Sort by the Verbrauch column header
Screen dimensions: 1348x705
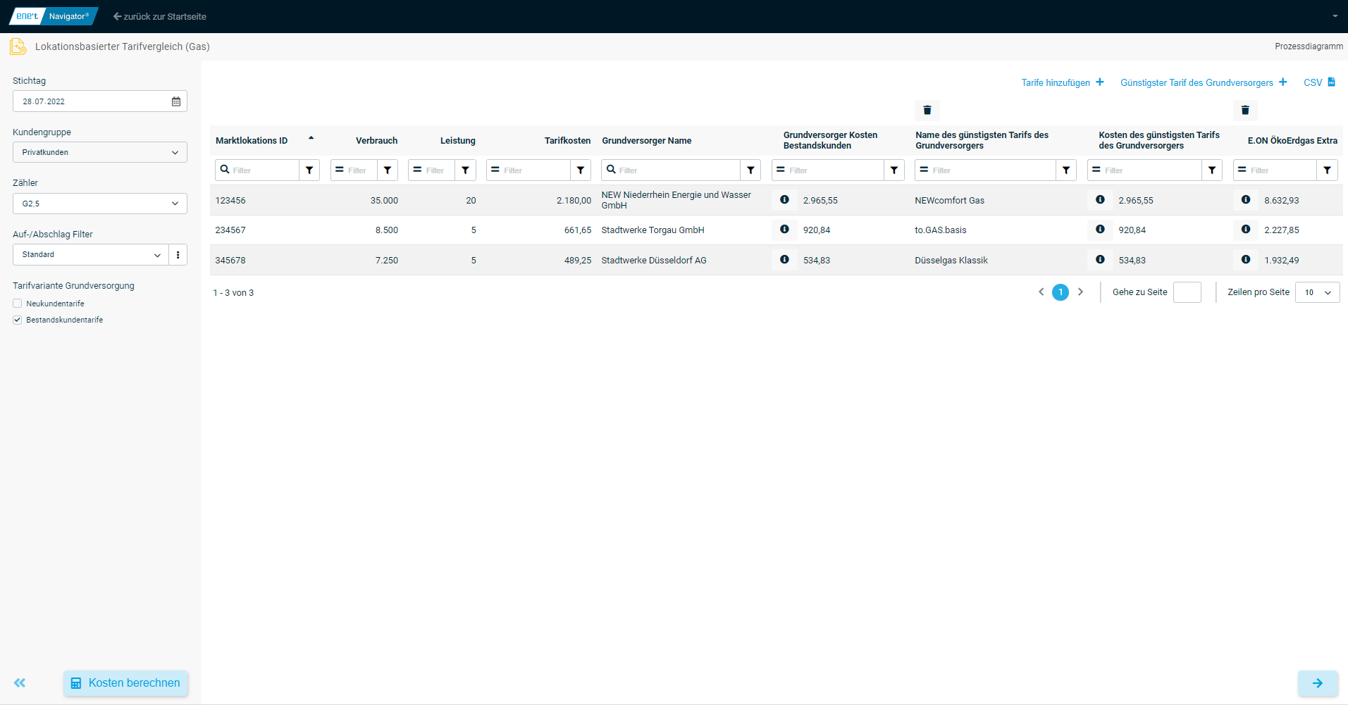(x=376, y=141)
